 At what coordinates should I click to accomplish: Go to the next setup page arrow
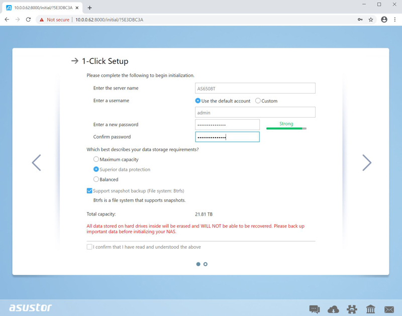click(x=367, y=162)
